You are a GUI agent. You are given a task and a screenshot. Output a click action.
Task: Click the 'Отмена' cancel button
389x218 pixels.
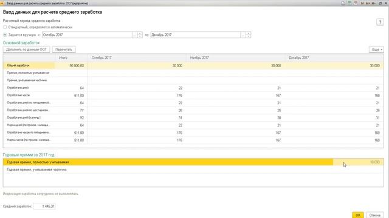point(374,215)
